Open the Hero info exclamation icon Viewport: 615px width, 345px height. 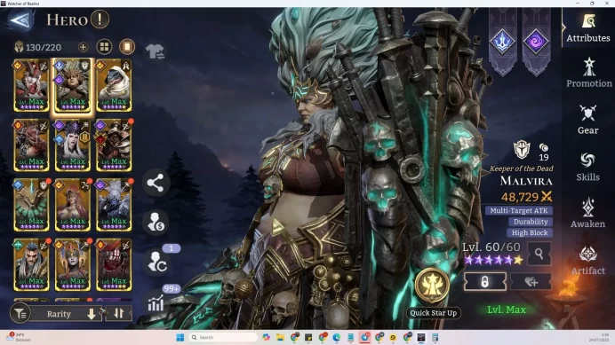(100, 20)
